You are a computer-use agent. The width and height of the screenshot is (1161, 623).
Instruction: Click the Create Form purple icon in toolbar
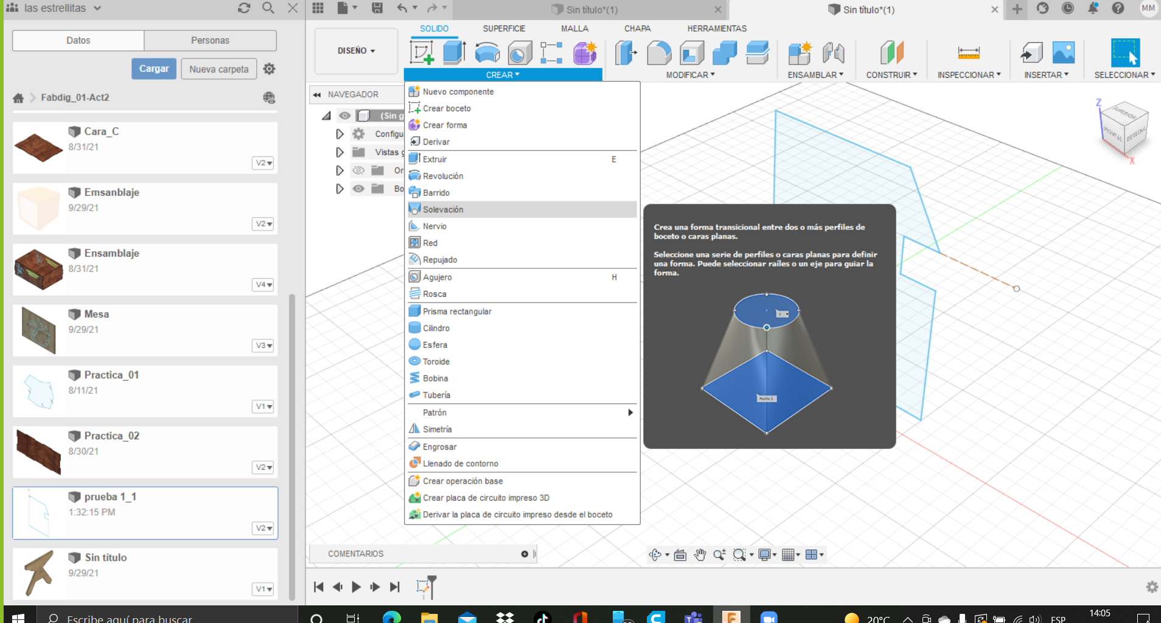585,53
